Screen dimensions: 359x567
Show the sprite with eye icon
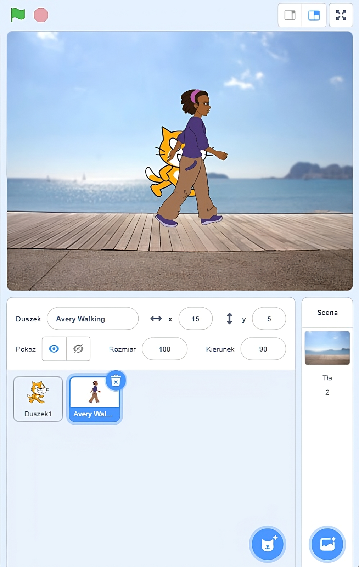pyautogui.click(x=54, y=349)
